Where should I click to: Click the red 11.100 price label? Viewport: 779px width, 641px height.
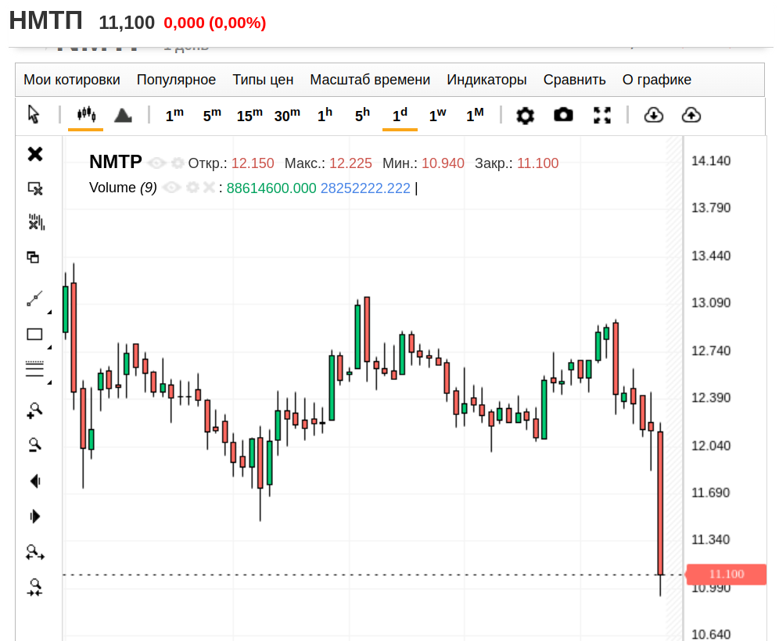point(726,575)
